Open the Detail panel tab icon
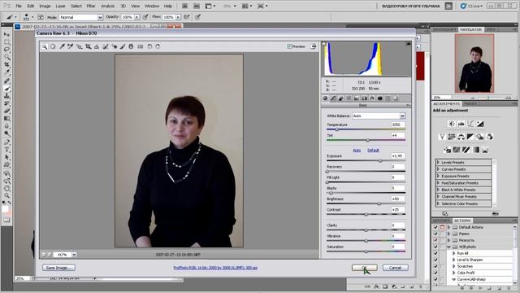Screen dimensions: 520x293 pyautogui.click(x=340, y=98)
